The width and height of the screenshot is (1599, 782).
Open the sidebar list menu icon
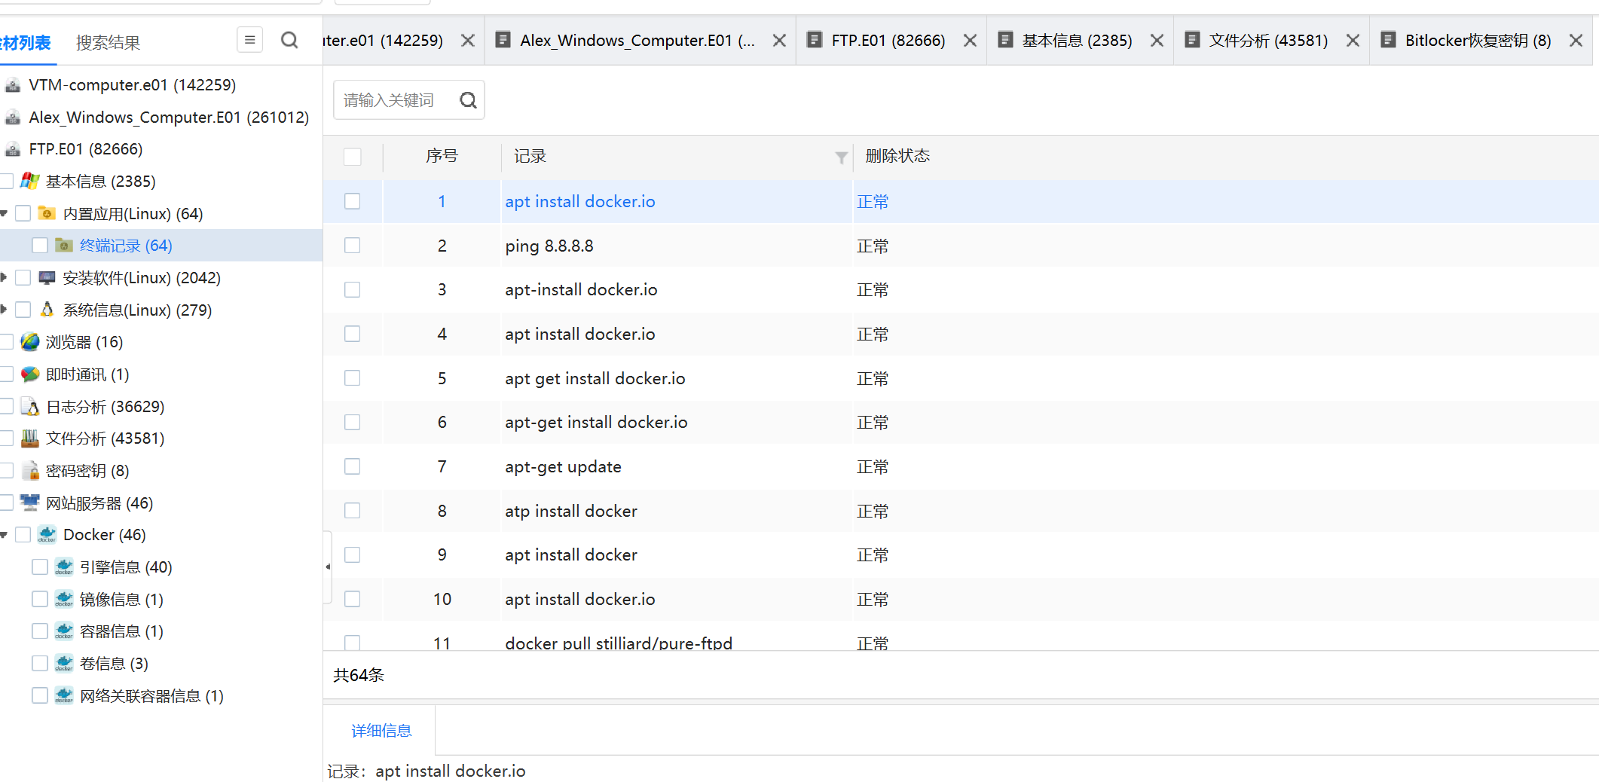click(249, 40)
